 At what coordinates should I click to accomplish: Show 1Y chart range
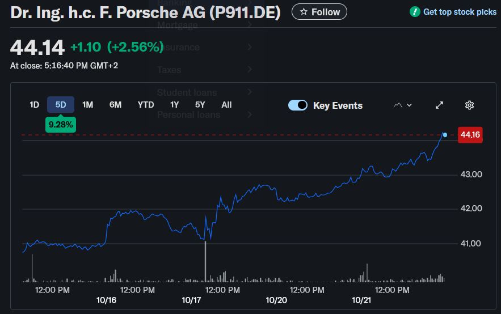174,105
